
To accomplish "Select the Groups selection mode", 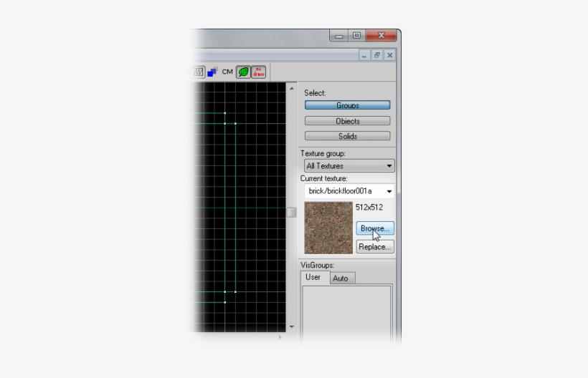I will (x=347, y=105).
